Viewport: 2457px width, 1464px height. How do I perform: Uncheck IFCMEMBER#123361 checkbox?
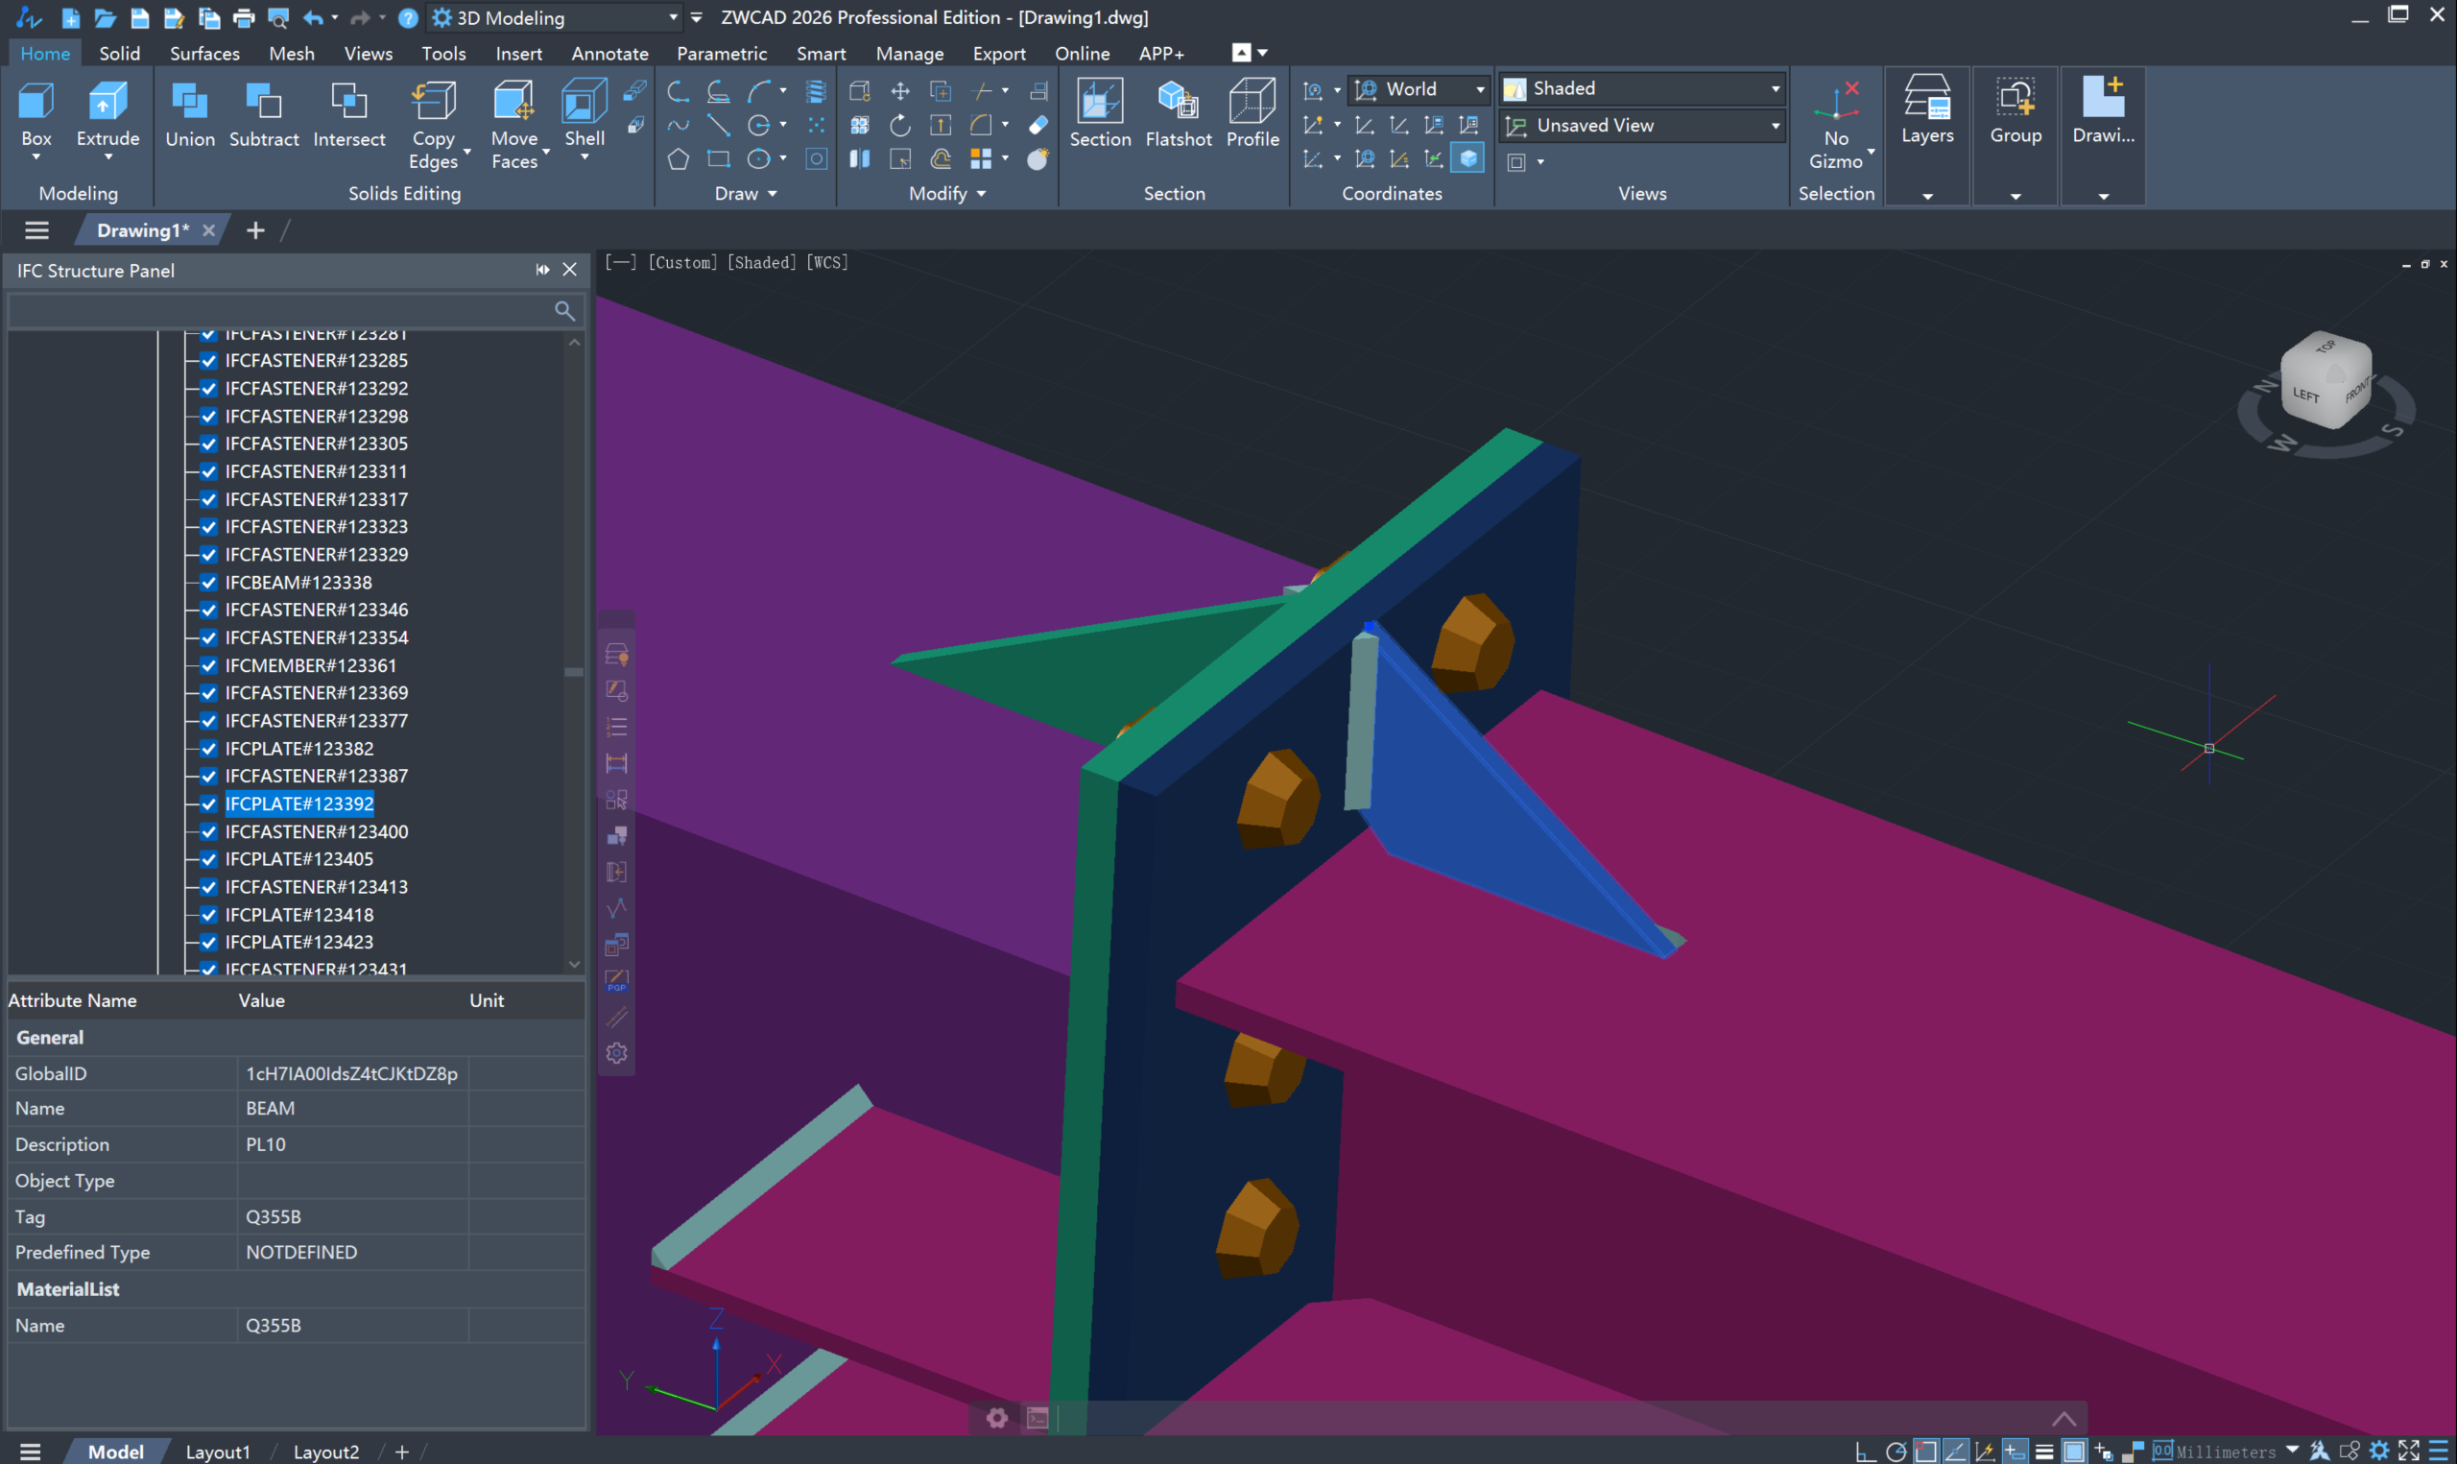pos(208,666)
